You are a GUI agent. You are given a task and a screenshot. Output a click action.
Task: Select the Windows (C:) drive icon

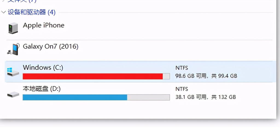point(13,72)
